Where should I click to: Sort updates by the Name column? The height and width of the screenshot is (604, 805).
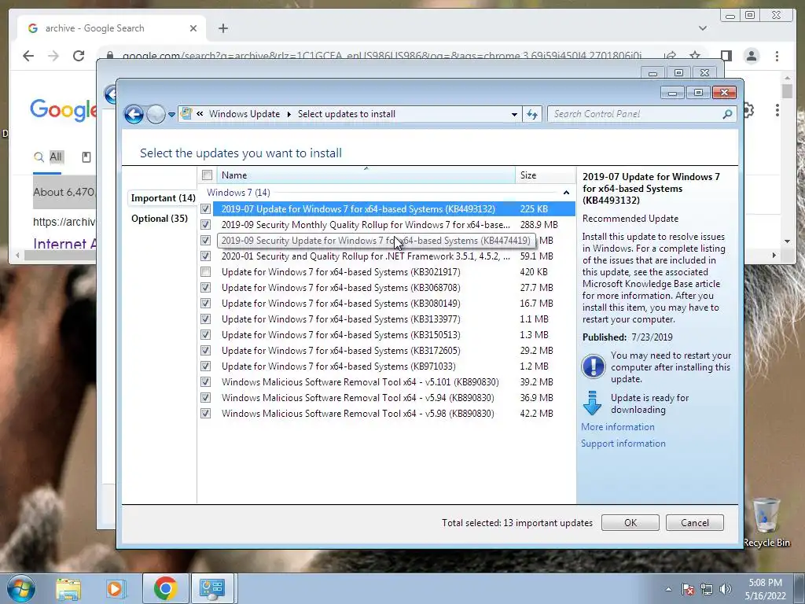[x=366, y=175]
